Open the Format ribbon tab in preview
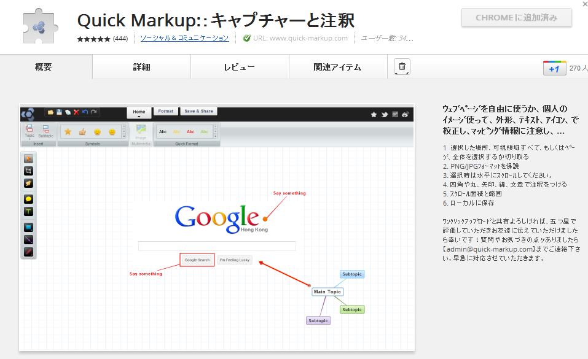Viewport: 588px width, 359px height. click(x=166, y=111)
